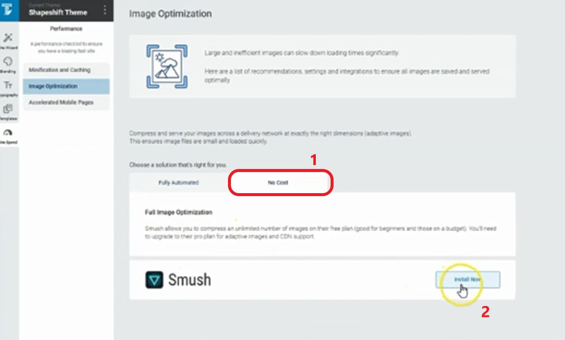
Task: Click the Smush logo icon
Action: (154, 280)
